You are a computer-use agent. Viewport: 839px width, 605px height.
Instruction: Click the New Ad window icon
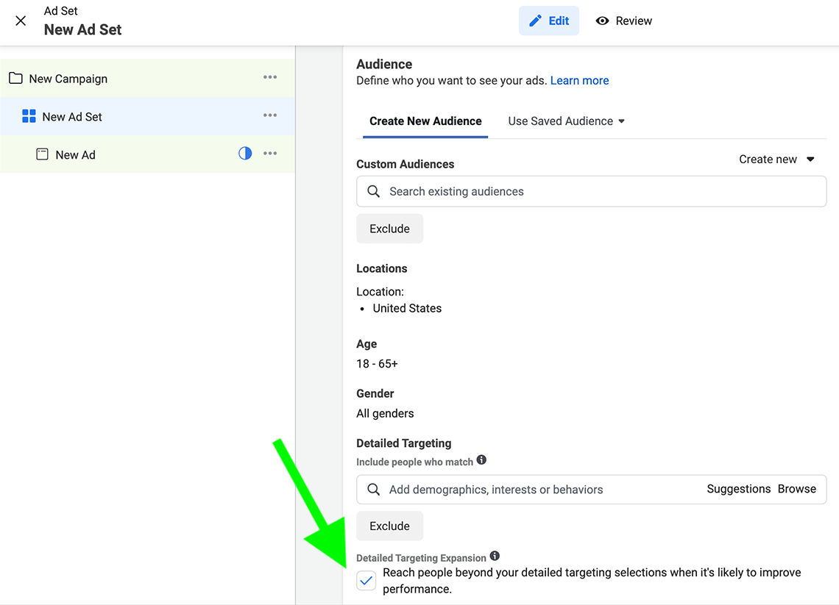tap(42, 154)
